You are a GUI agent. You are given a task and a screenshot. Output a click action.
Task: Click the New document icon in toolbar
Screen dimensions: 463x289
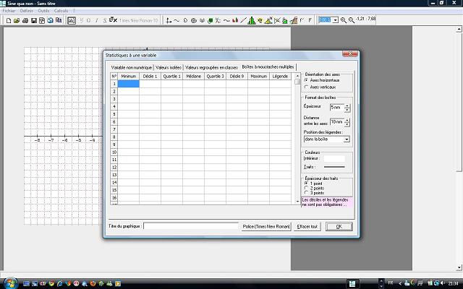(x=8, y=20)
